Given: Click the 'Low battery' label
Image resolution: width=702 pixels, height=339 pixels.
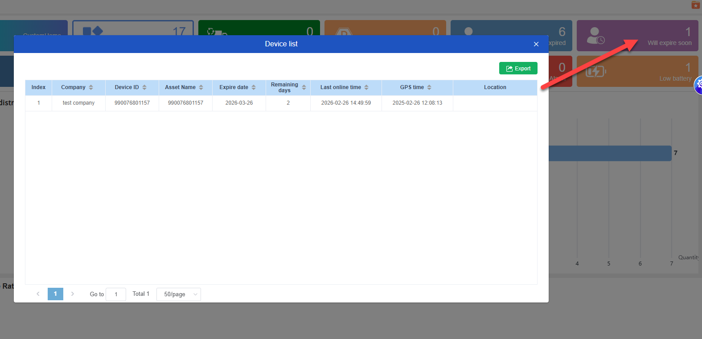Looking at the screenshot, I should tap(675, 79).
